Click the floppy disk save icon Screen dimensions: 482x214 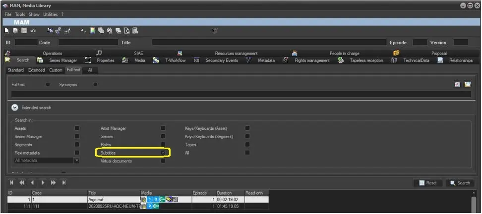(24, 31)
